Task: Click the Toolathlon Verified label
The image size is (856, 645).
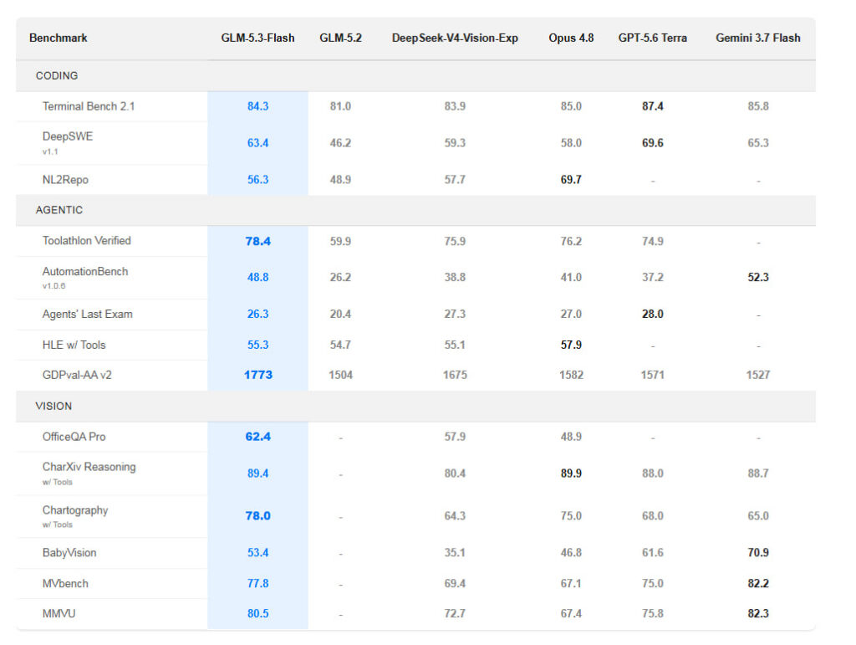Action: [x=87, y=241]
